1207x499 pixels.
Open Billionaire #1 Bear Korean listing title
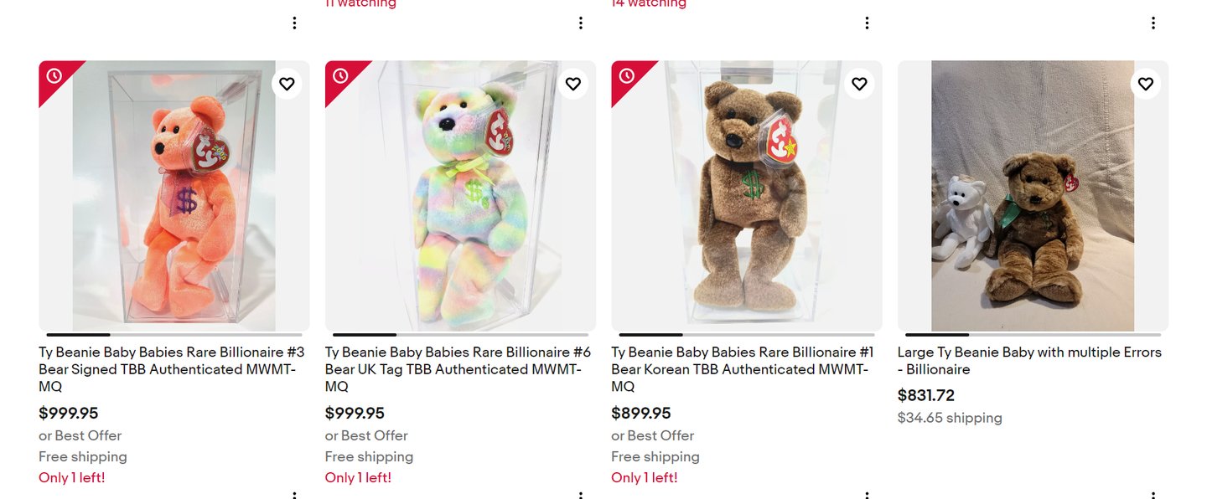click(x=744, y=369)
